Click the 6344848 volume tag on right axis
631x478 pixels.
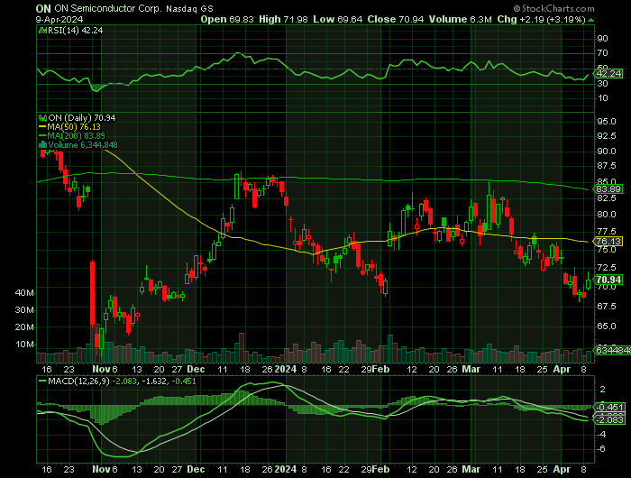pos(613,351)
